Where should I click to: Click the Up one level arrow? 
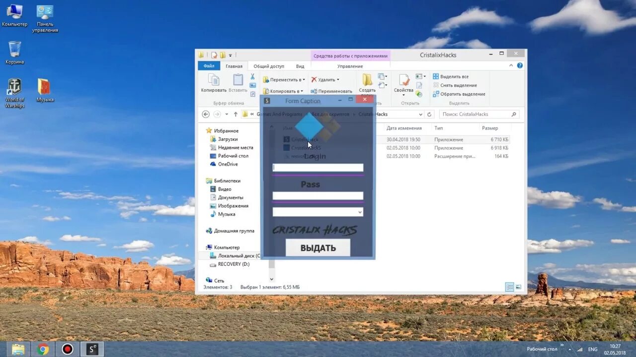pyautogui.click(x=236, y=114)
